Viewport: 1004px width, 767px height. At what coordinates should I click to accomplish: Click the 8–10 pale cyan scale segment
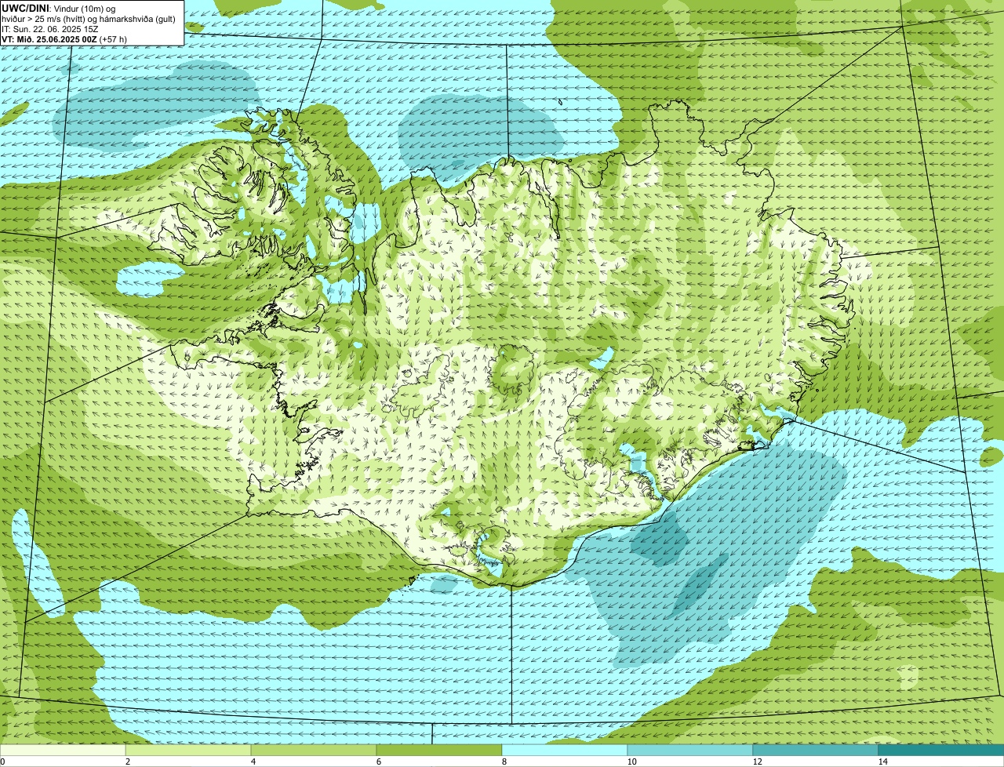point(565,750)
